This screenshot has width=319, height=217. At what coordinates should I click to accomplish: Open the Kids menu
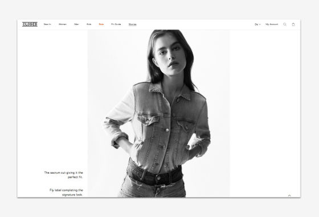(x=89, y=24)
